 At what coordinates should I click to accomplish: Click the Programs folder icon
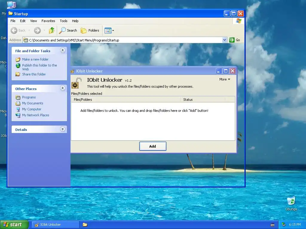(18, 97)
